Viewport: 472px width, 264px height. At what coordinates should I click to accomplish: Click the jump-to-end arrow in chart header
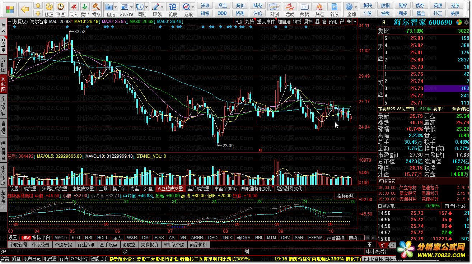point(349,22)
